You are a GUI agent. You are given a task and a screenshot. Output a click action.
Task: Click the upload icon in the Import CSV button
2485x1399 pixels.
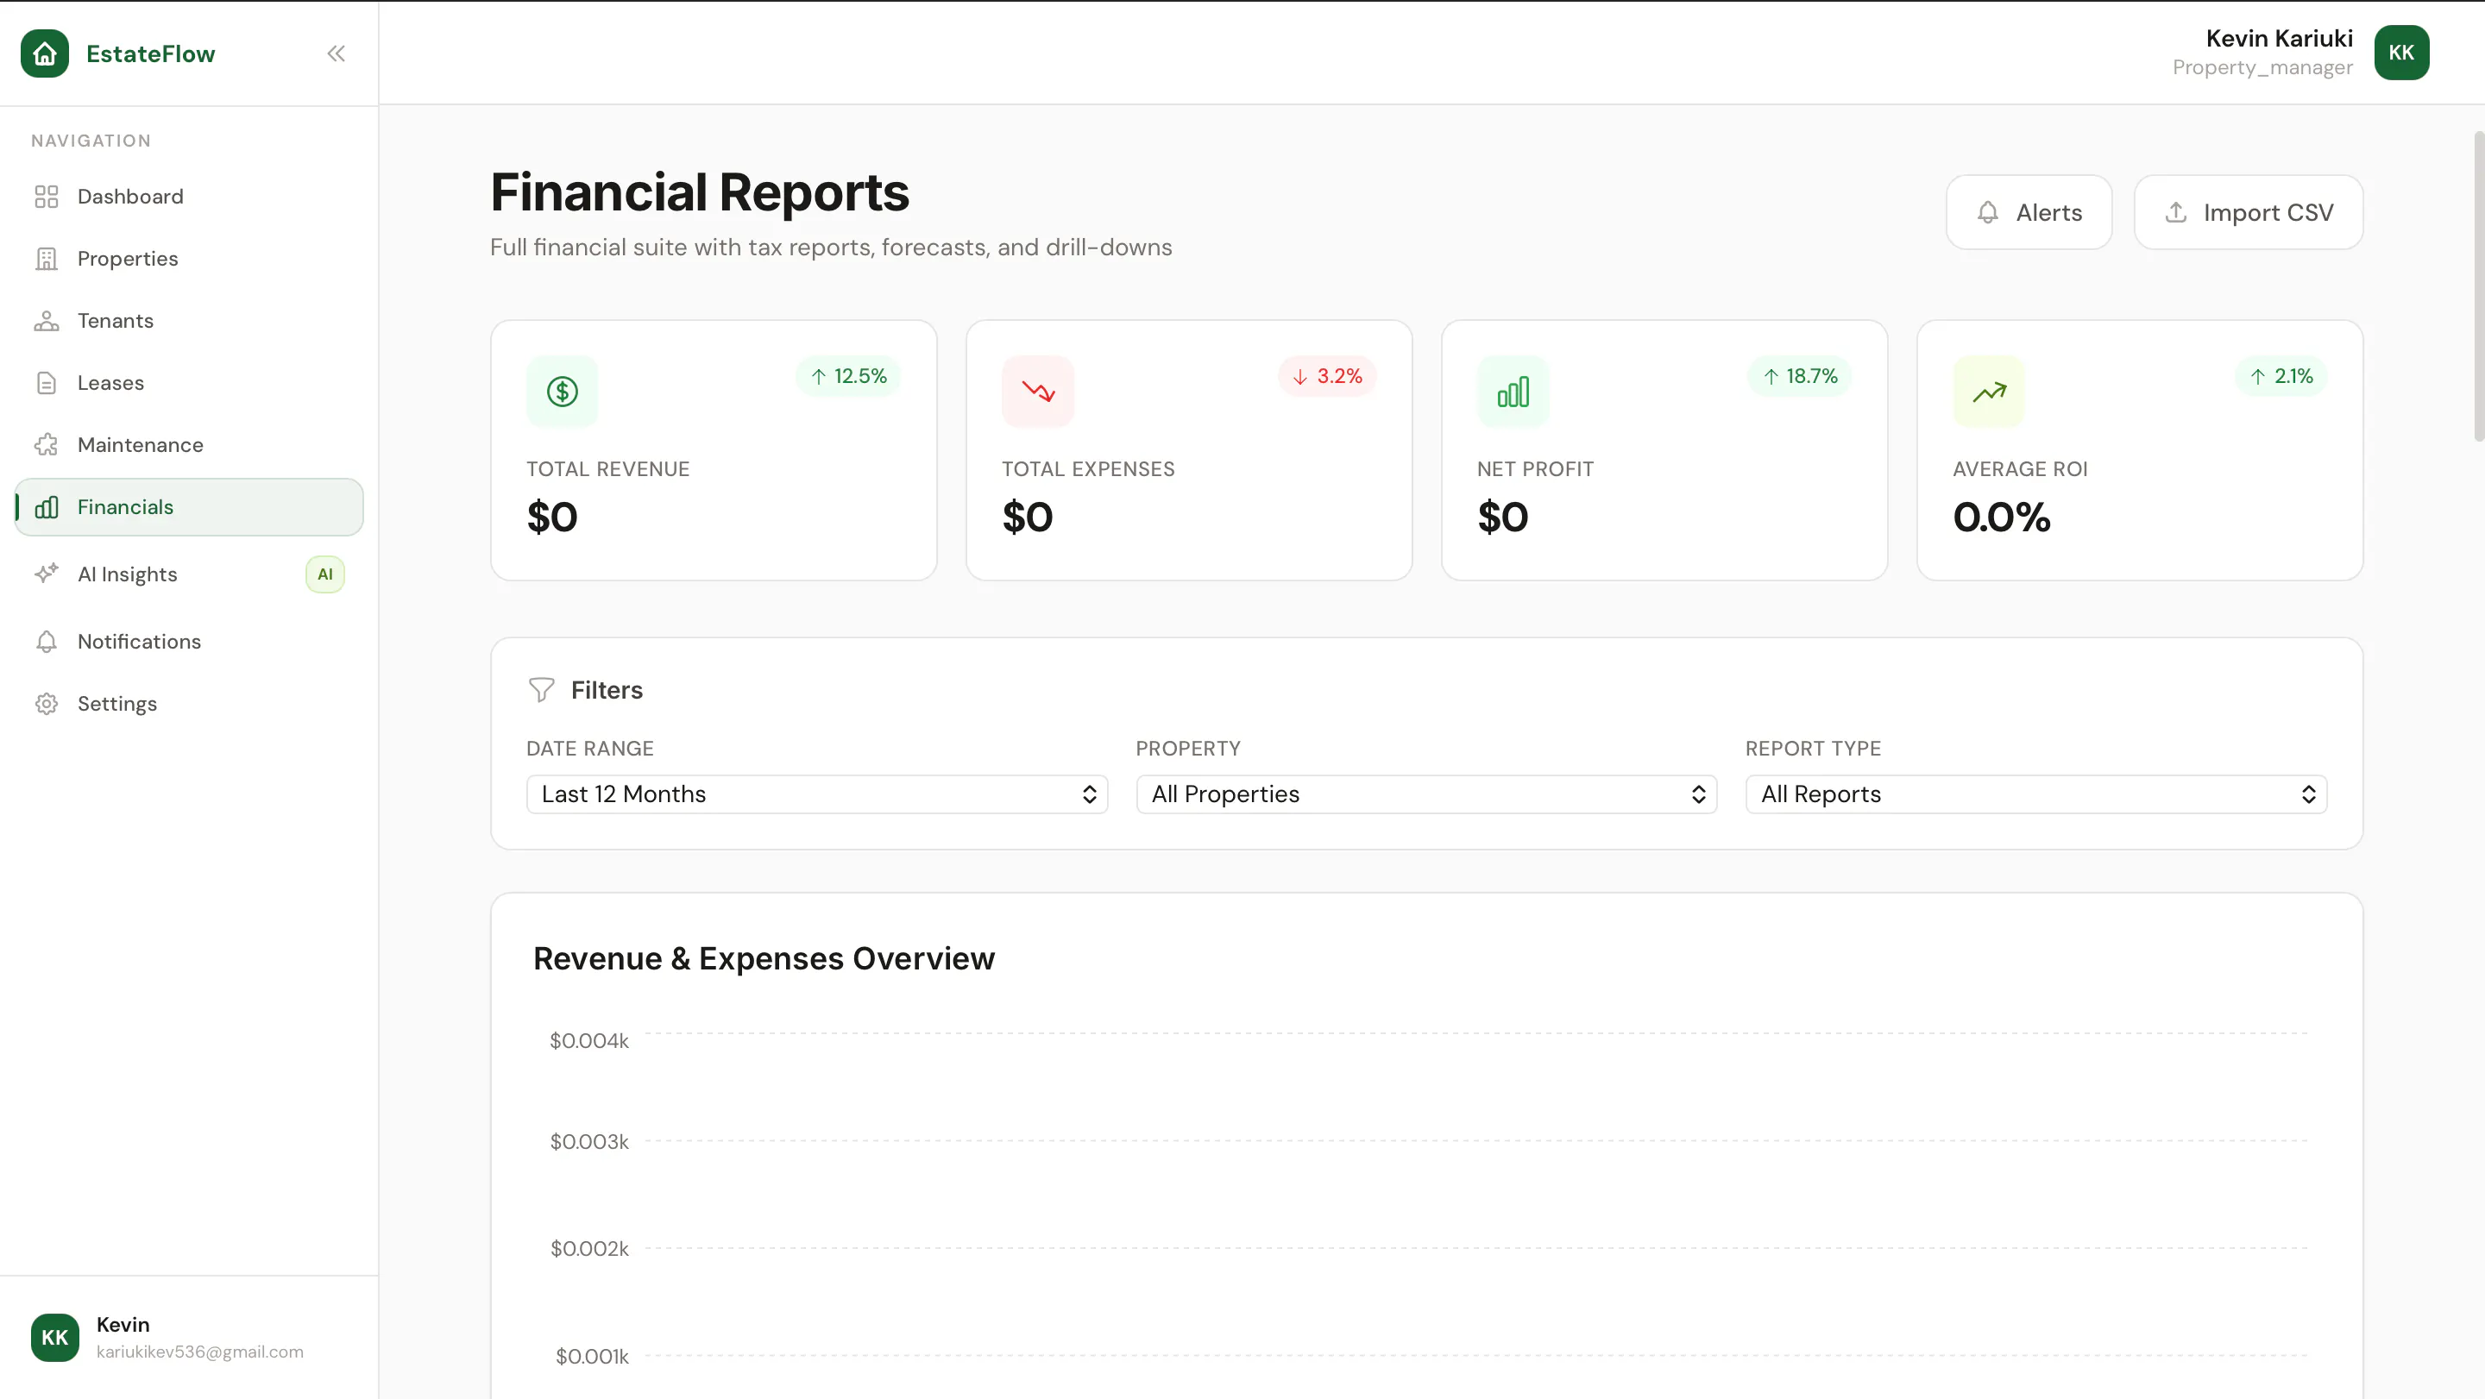tap(2175, 212)
